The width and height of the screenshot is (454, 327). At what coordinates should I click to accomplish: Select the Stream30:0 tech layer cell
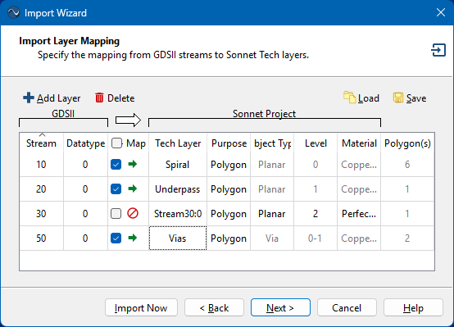click(x=178, y=214)
